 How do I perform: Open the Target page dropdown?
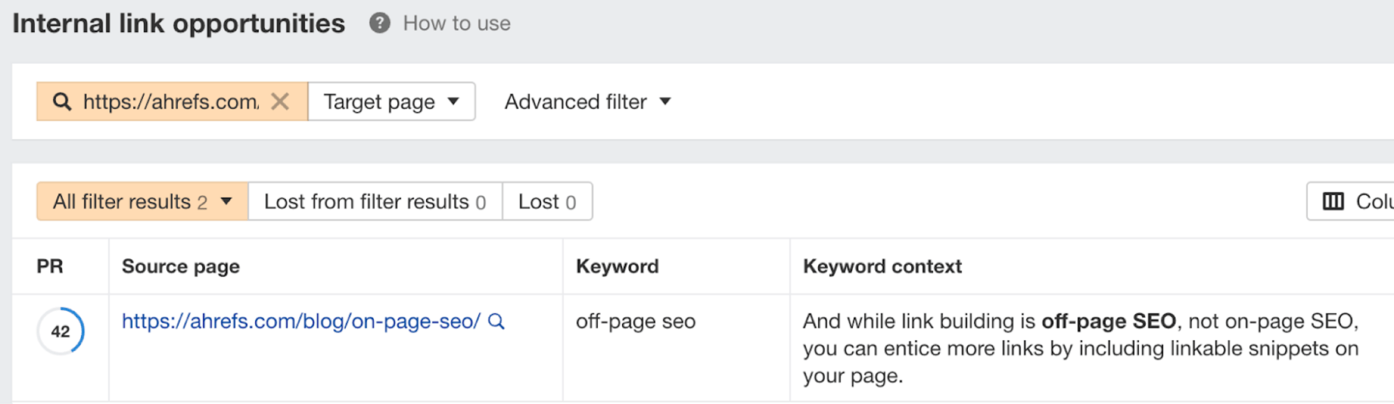pyautogui.click(x=391, y=102)
